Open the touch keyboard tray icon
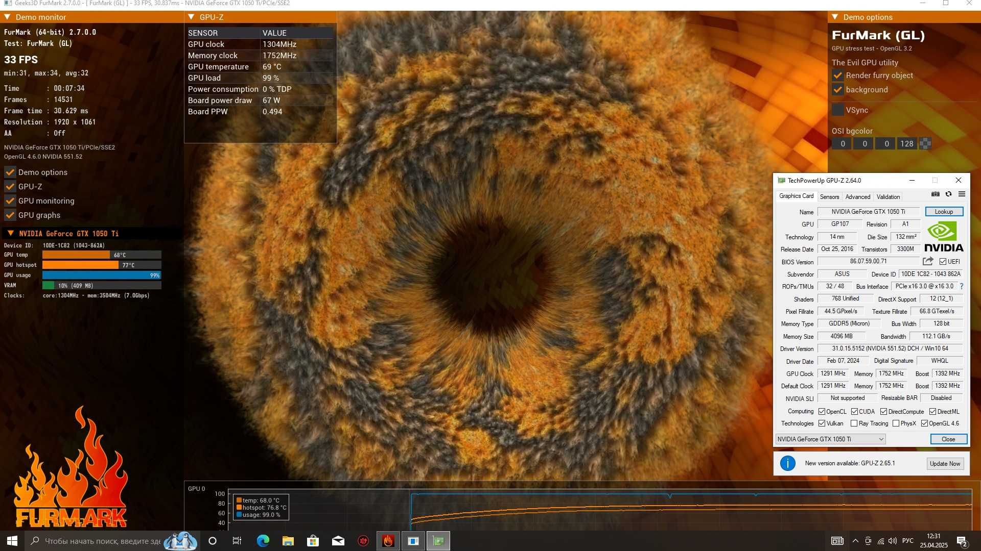981x551 pixels. [837, 541]
